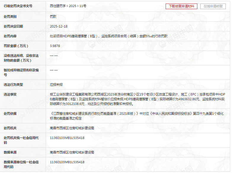Click the 应招未招 violation type value
Screen dimensions: 232x173
click(x=56, y=85)
